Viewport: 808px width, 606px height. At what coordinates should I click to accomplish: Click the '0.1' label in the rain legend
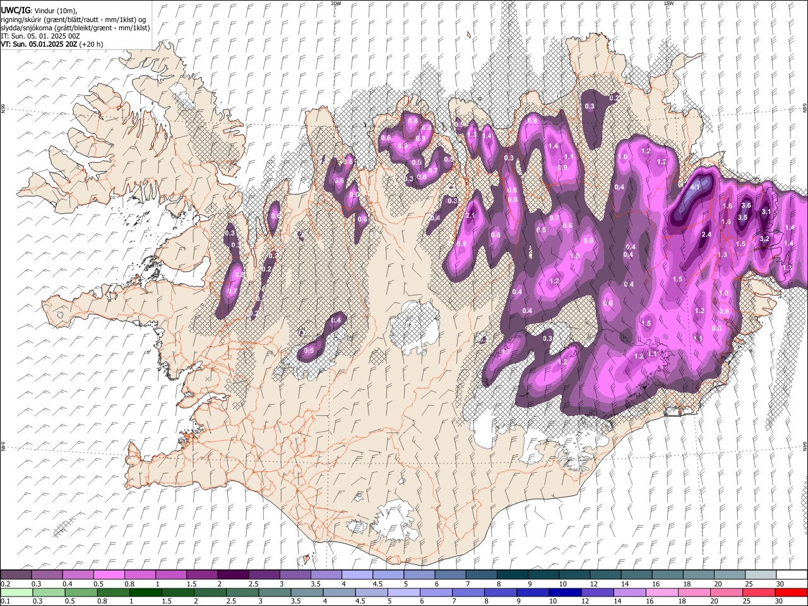5,601
